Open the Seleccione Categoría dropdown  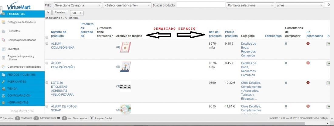point(77,5)
